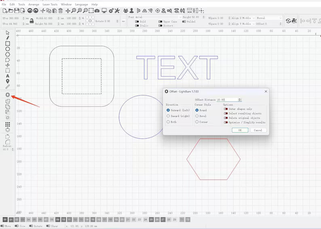Screen dimensions: 321x229
Task: Adjust the corner Radius stepper
Action: coord(13,150)
